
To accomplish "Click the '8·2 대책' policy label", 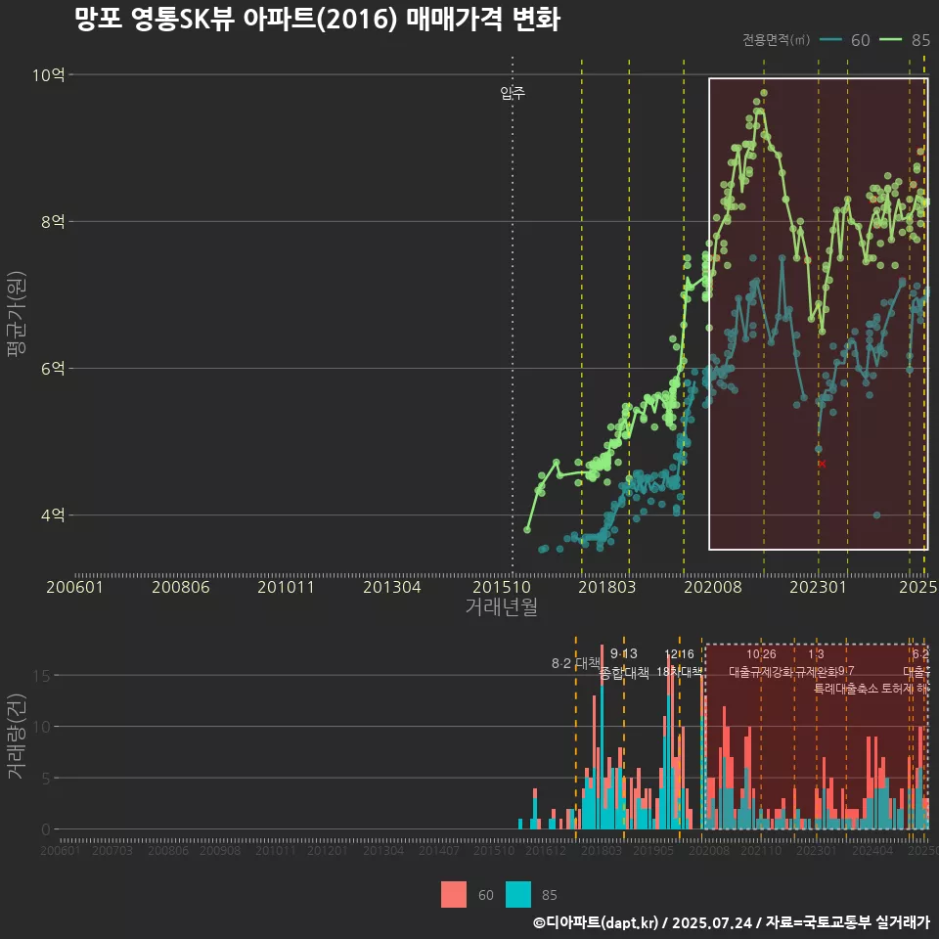I will coord(575,663).
